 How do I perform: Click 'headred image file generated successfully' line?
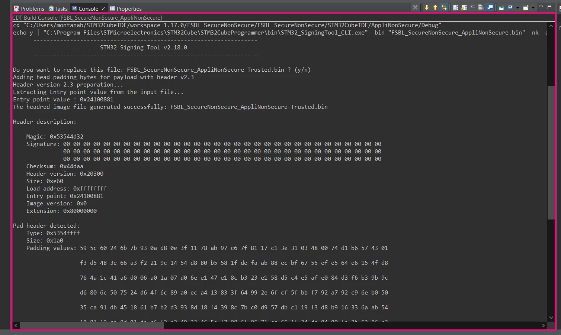click(x=170, y=107)
